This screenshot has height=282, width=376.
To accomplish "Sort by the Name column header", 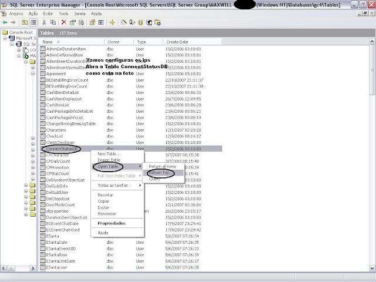I will (72, 42).
